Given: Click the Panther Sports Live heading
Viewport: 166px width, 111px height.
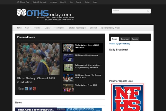Looking at the screenshot, I should [x=121, y=81].
